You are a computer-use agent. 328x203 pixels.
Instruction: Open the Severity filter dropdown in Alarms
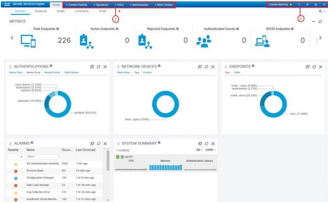[21, 156]
